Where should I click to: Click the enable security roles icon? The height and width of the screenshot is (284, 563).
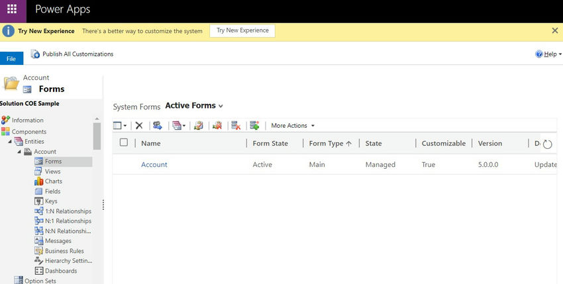198,125
